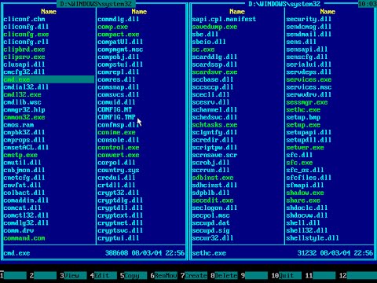Image resolution: width=377 pixels, height=283 pixels.
Task: Select comm.drv file entry
Action: (19, 230)
